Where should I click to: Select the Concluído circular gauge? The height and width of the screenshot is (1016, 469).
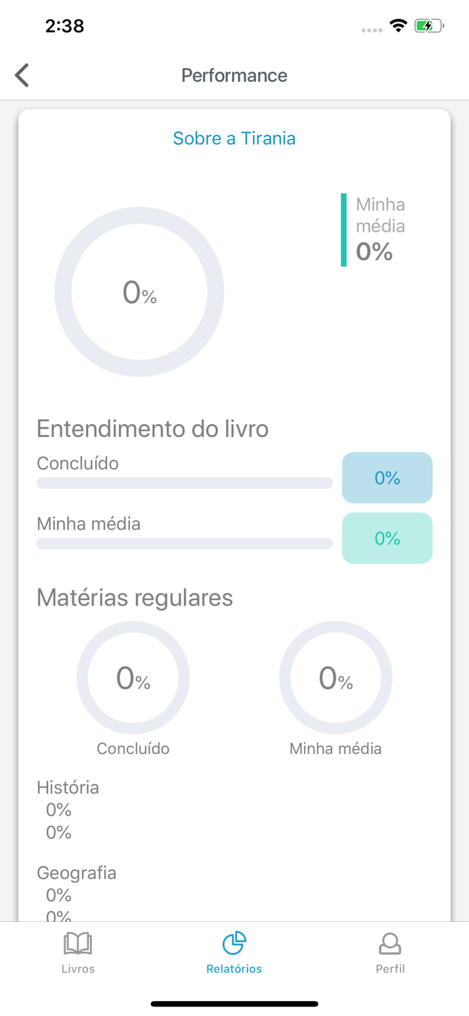click(133, 677)
